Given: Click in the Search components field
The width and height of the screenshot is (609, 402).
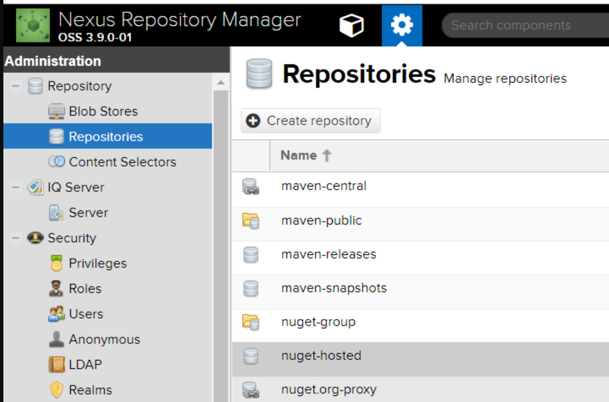Looking at the screenshot, I should [526, 25].
